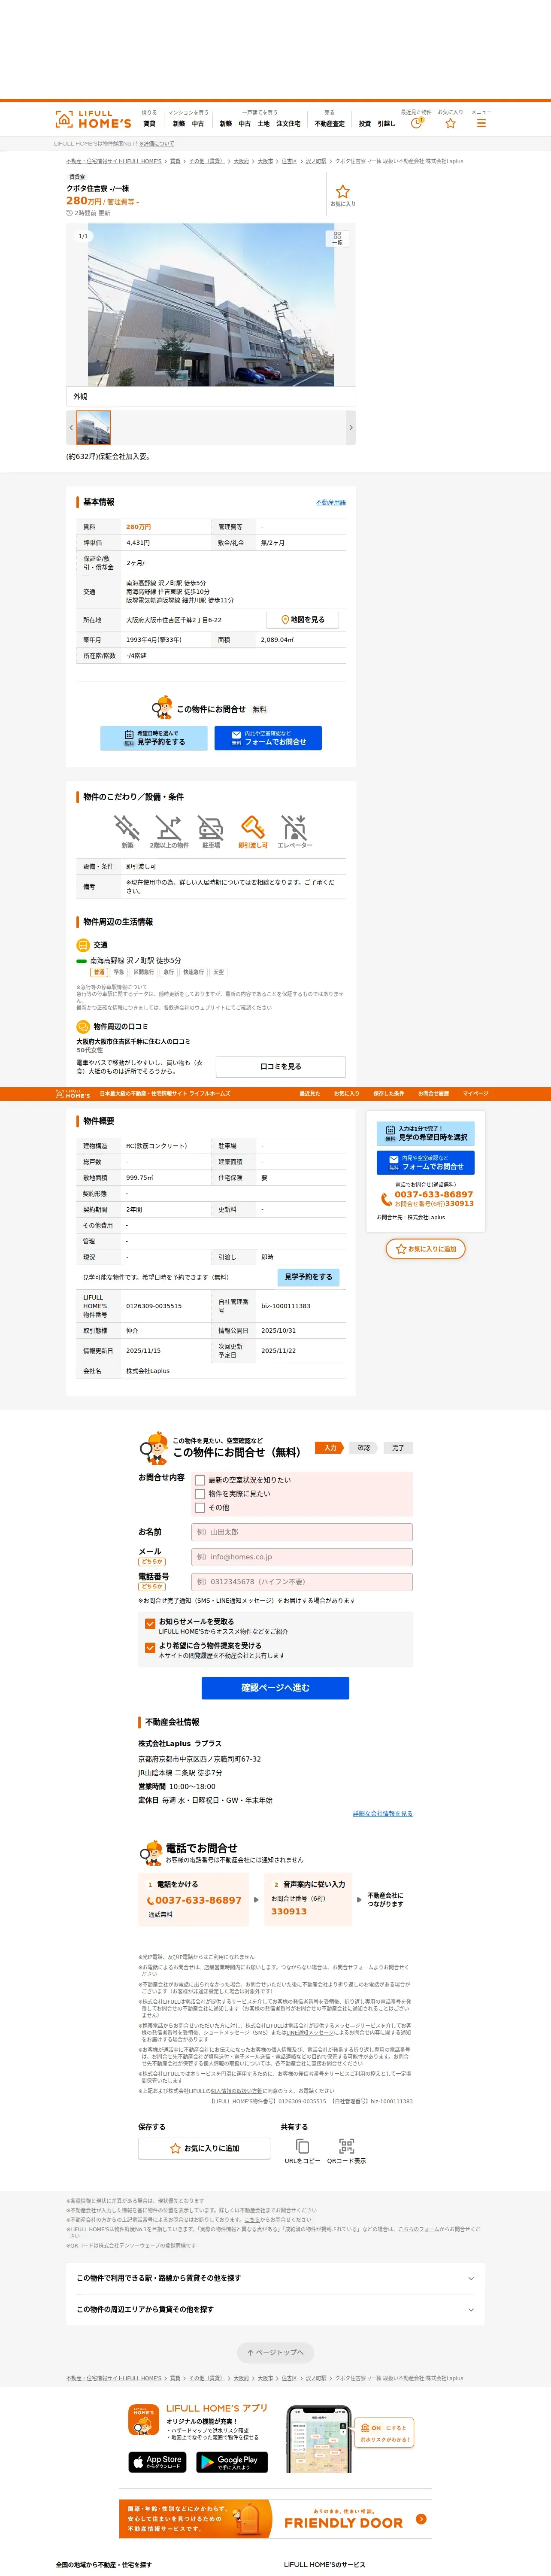This screenshot has width=551, height=2576.
Task: Click 大阪府 breadcrumb link at top
Action: pyautogui.click(x=241, y=161)
